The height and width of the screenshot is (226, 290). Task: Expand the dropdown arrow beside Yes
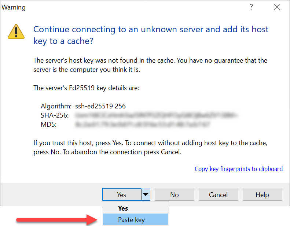pos(146,194)
